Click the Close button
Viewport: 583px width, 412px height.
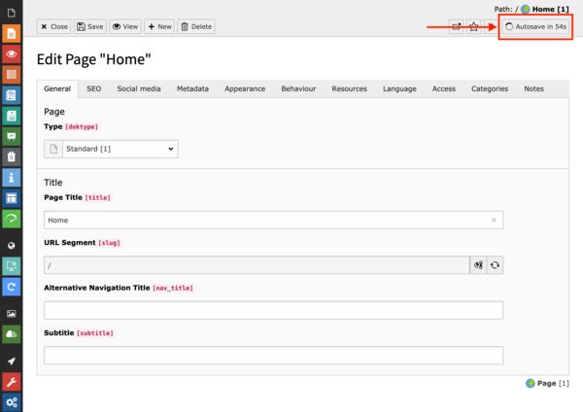53,27
